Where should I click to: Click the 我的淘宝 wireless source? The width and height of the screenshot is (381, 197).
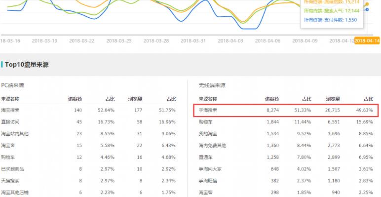[x=208, y=134]
